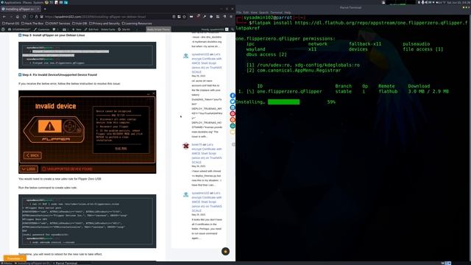
Task: Click the key tool icon in browser toolbar
Action: pos(205,17)
